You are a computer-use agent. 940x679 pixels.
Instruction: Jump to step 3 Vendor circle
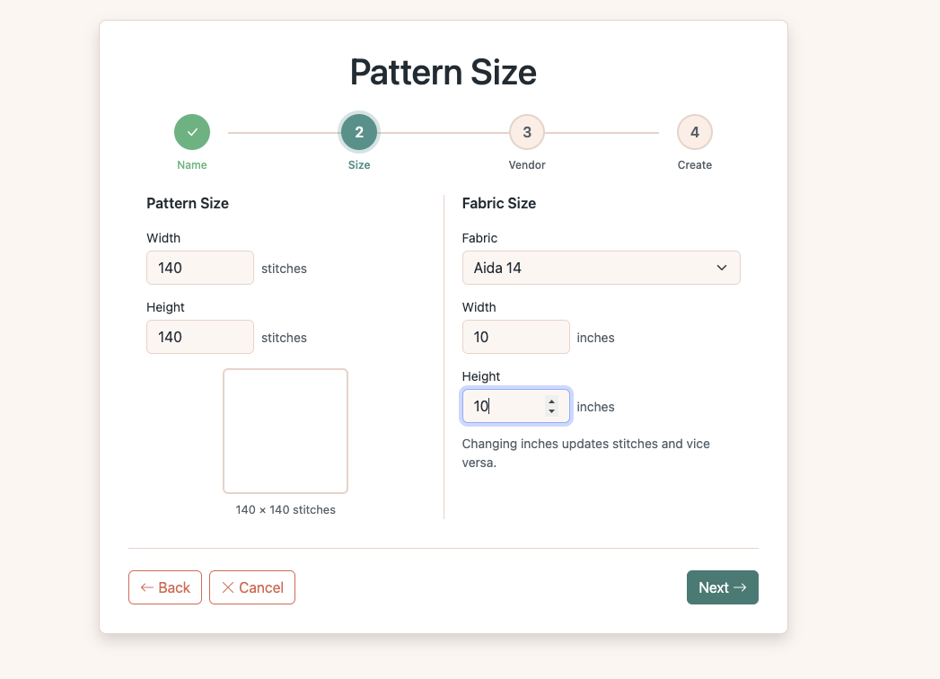coord(527,132)
